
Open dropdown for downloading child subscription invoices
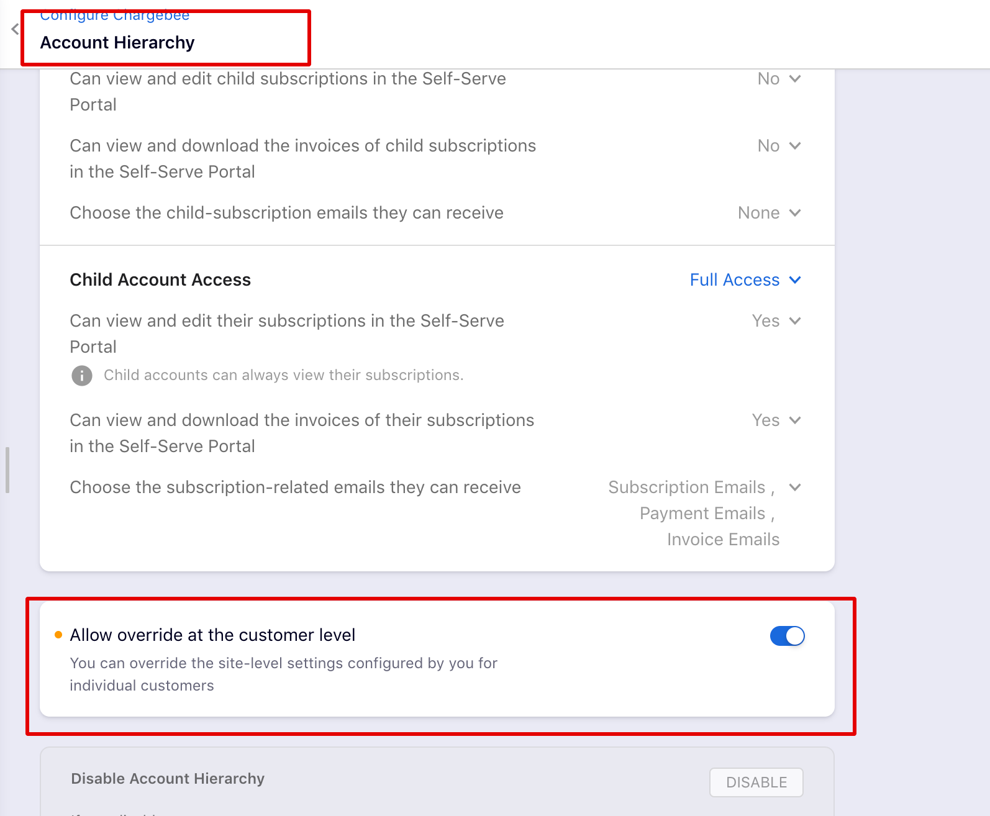pyautogui.click(x=779, y=146)
